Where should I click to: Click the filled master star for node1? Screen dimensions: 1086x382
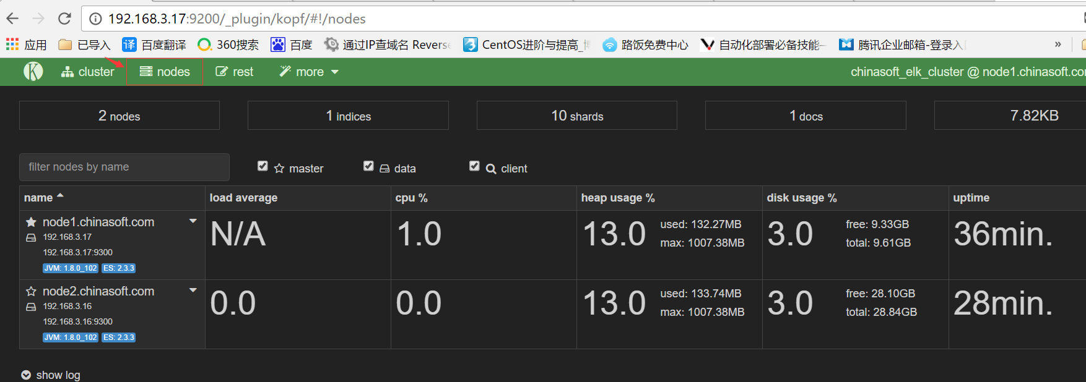[31, 222]
